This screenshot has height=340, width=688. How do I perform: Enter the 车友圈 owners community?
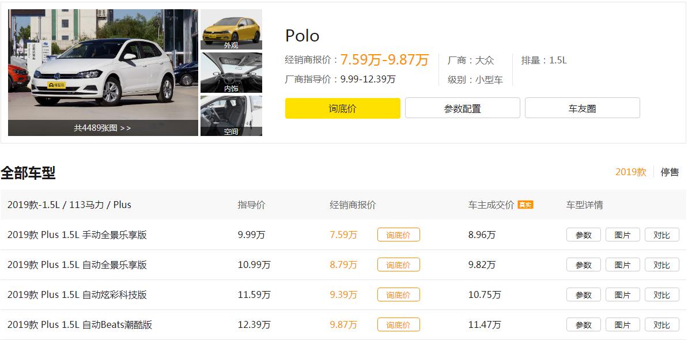pos(582,108)
